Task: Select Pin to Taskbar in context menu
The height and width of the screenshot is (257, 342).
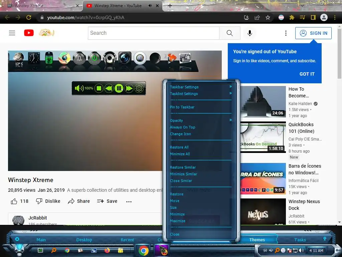Action: (182, 107)
